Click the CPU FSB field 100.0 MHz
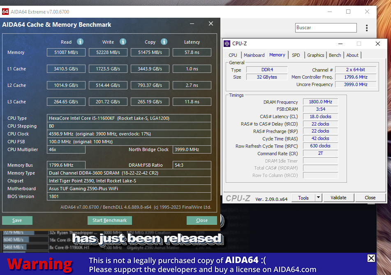391x275 pixels. click(129, 142)
